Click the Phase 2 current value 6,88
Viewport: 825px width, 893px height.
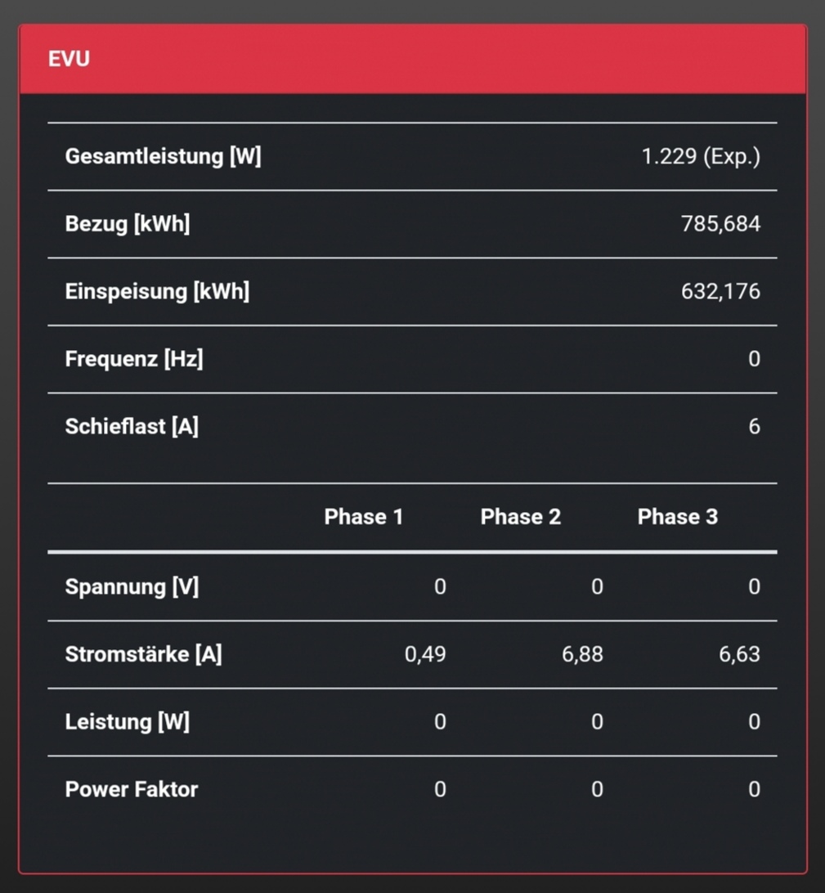click(x=582, y=654)
